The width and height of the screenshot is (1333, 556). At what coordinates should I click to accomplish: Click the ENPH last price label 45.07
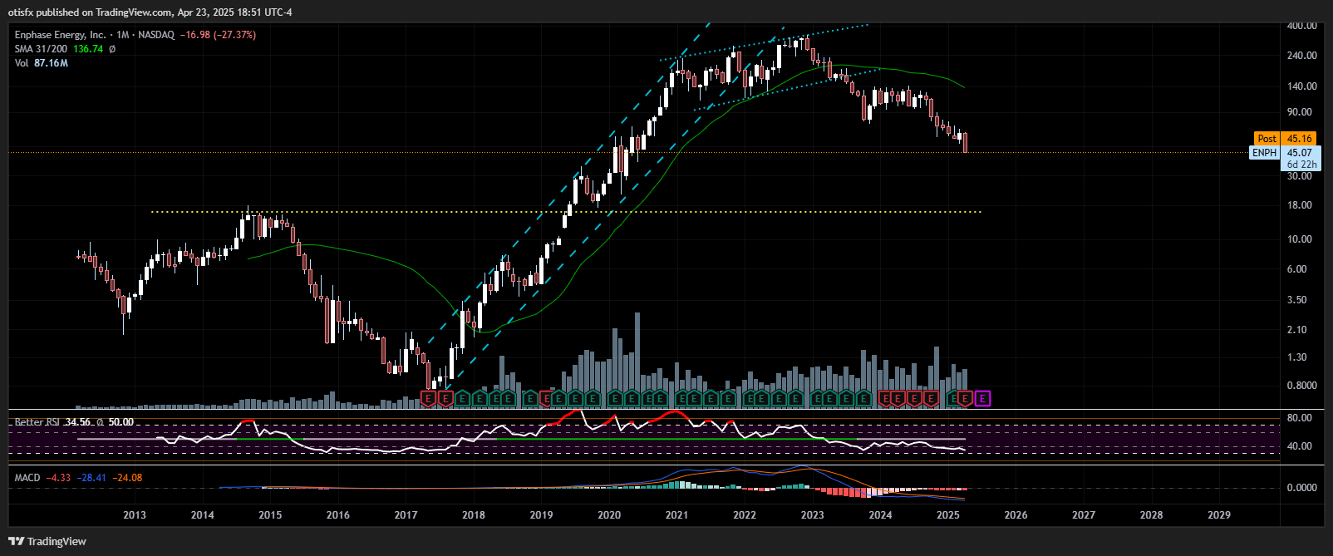(1285, 153)
